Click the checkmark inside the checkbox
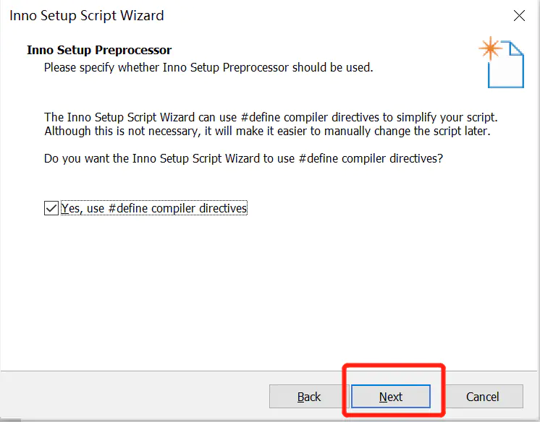Viewport: 540px width, 422px height. click(51, 208)
